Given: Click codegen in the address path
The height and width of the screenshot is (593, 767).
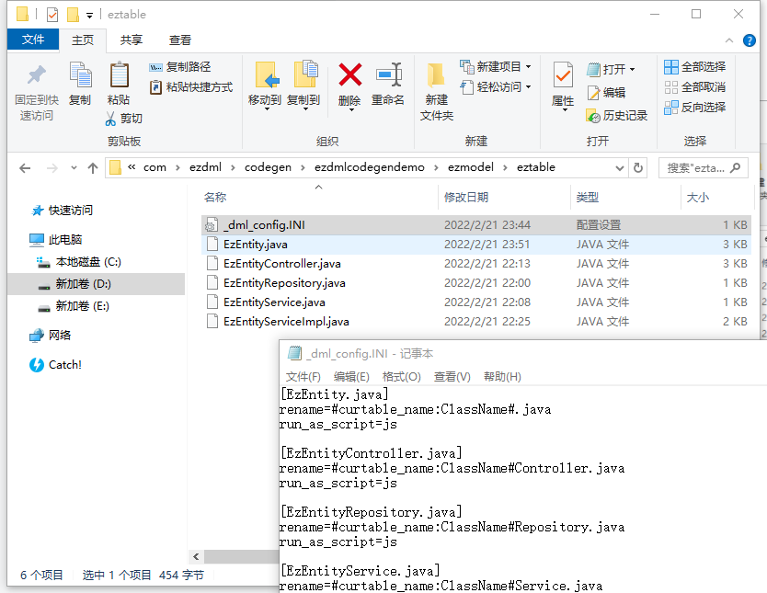Looking at the screenshot, I should 268,167.
